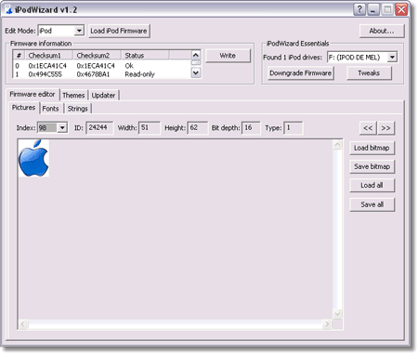Expand the iPod drives dropdown
This screenshot has width=418, height=354.
coord(392,57)
